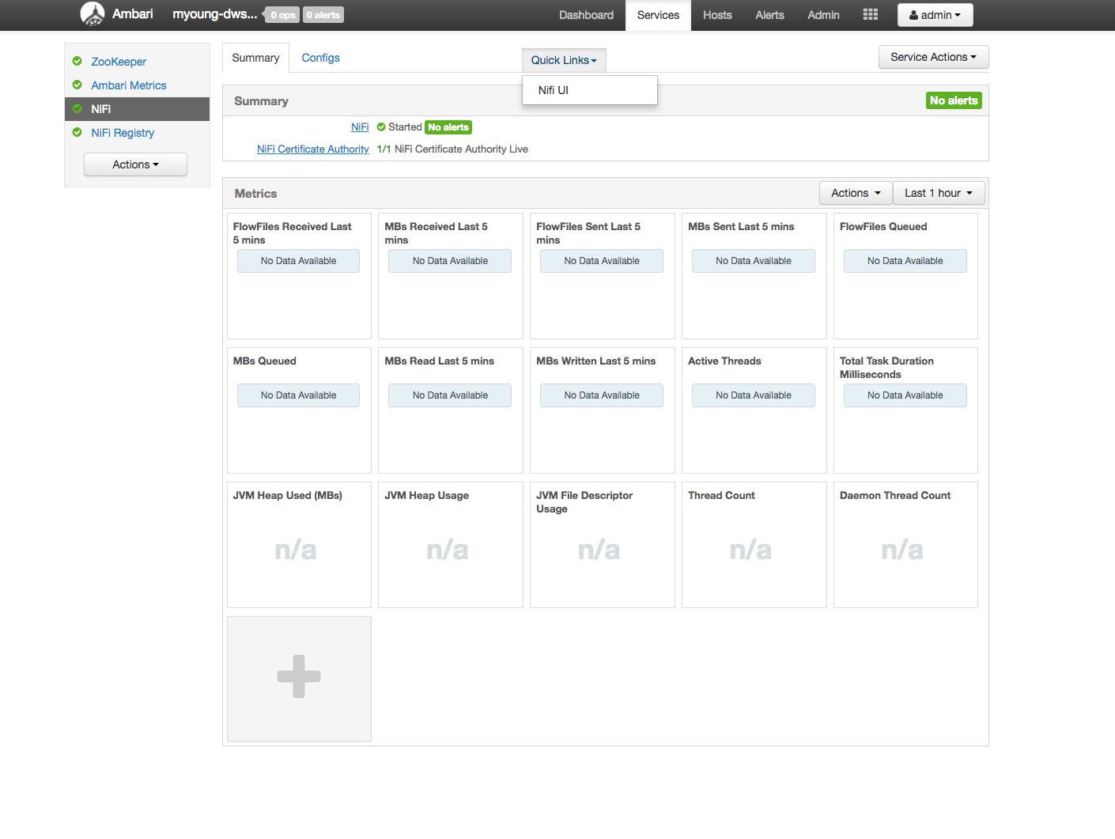Select Nifi UI from Quick Links
Screen dimensions: 1115x839
point(552,89)
